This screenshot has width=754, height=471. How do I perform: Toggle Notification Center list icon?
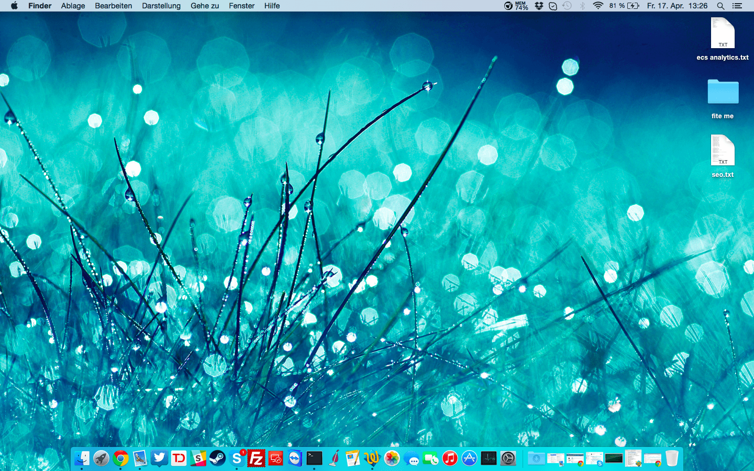coord(737,6)
